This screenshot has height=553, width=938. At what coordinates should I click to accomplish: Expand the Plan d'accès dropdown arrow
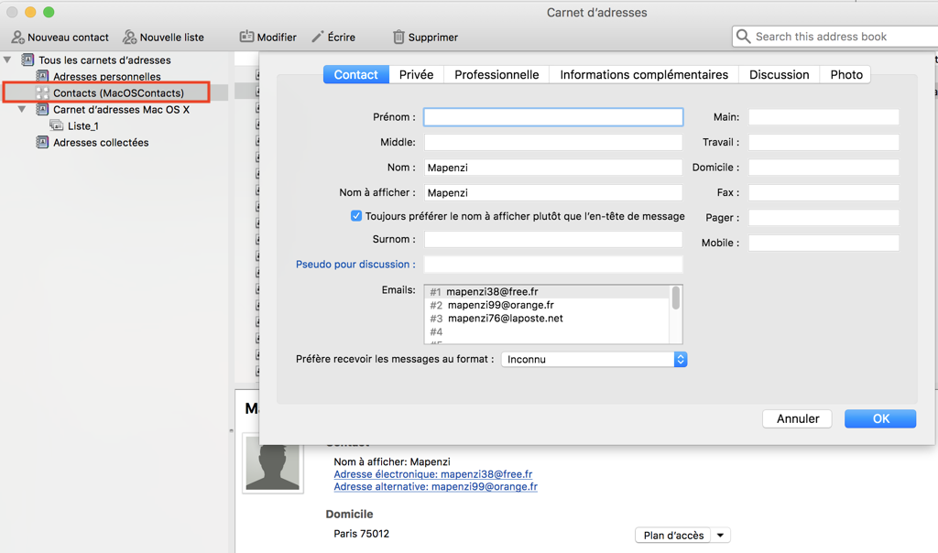pyautogui.click(x=721, y=536)
